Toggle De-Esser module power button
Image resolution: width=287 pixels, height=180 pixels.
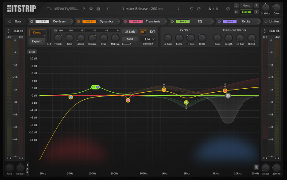pyautogui.click(x=31, y=22)
